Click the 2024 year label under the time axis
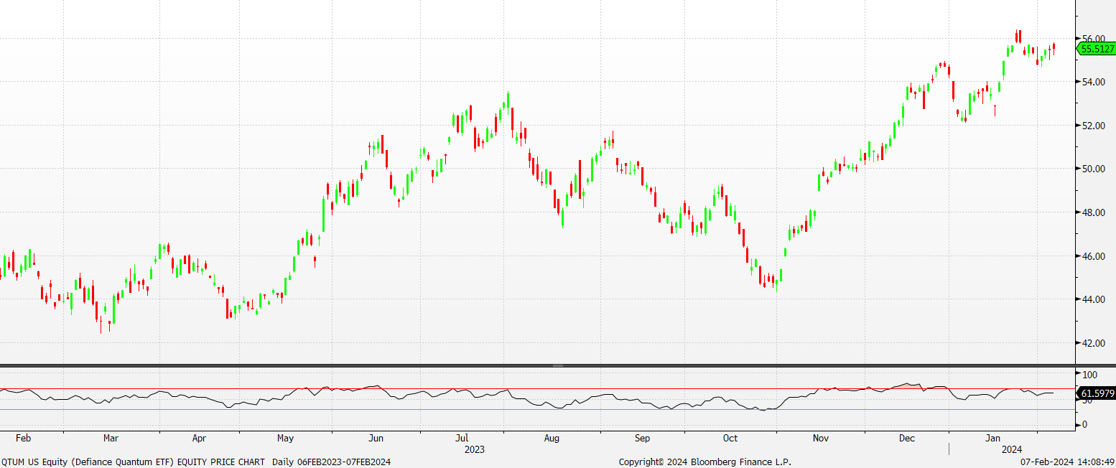The height and width of the screenshot is (468, 1116). (1011, 450)
